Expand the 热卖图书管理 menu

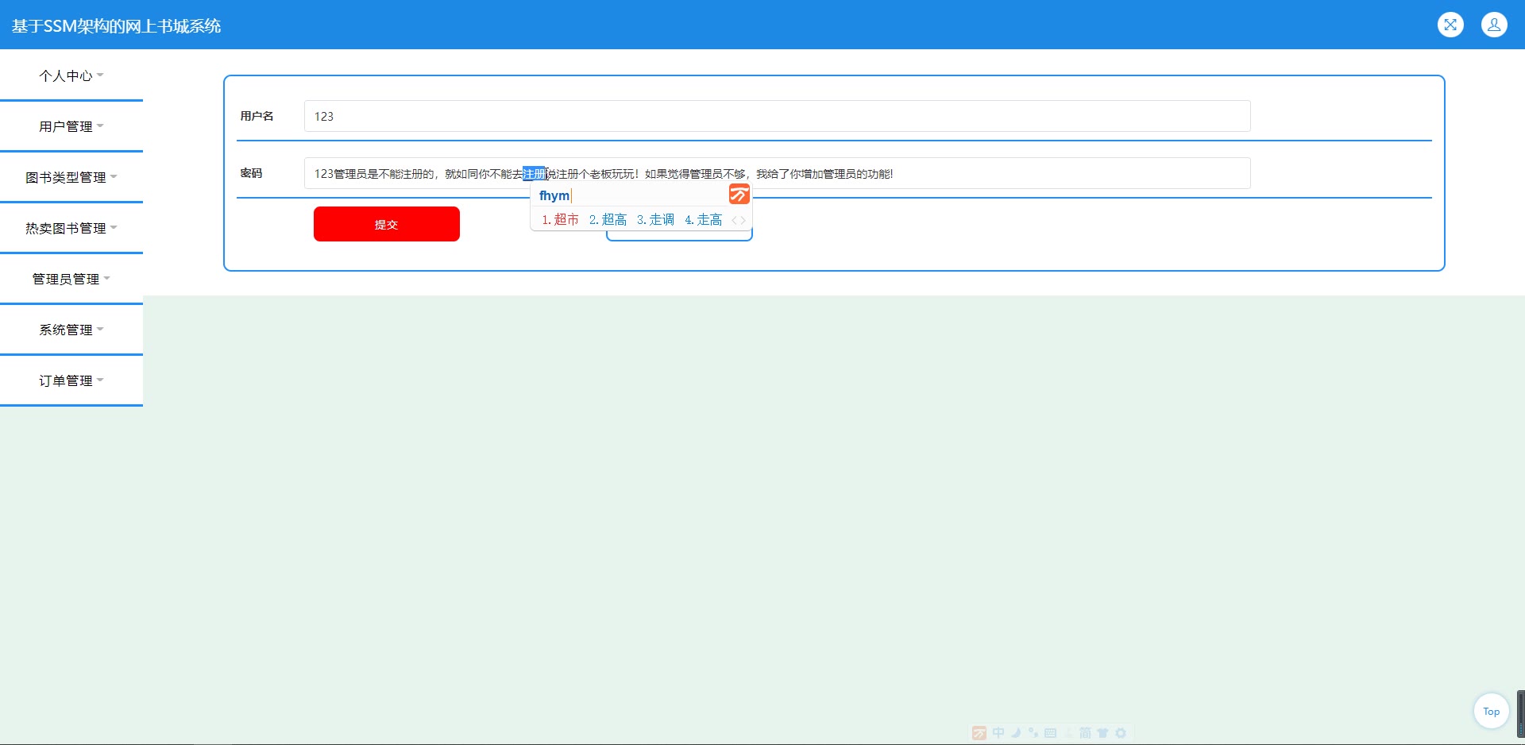pos(71,228)
